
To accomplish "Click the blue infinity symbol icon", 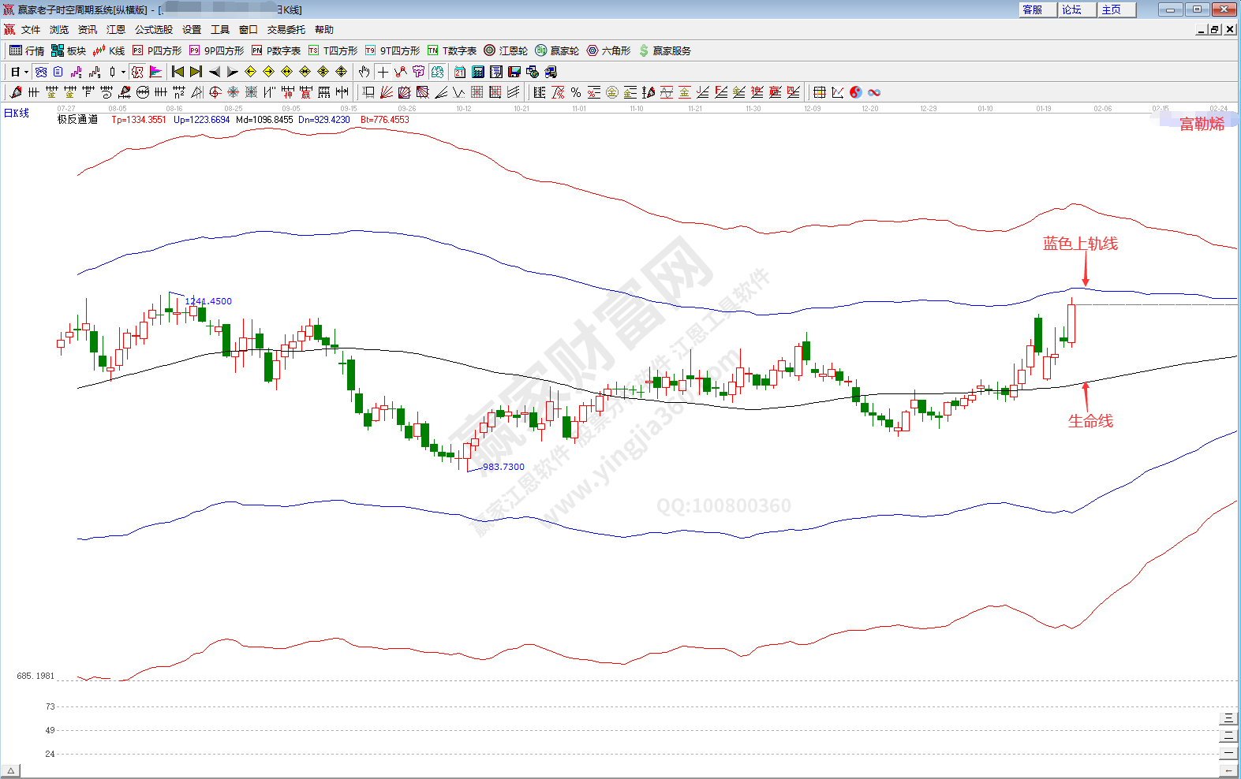I will pos(874,92).
